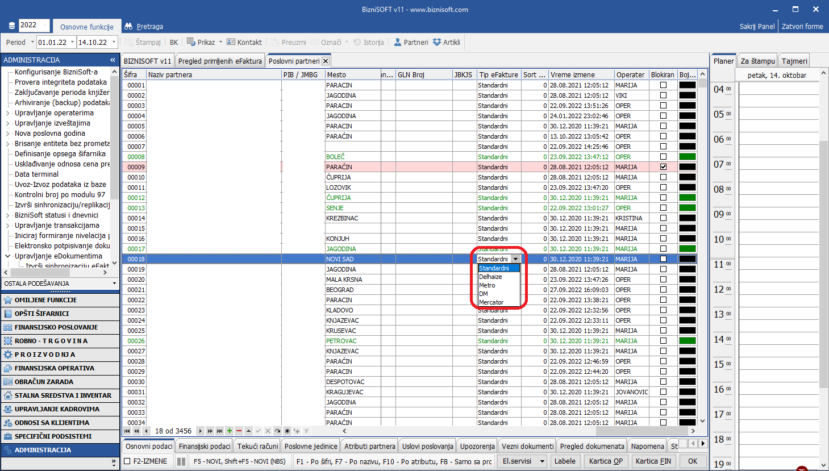829x471 pixels.
Task: Click the Pretraga binoculars search icon
Action: pos(128,26)
